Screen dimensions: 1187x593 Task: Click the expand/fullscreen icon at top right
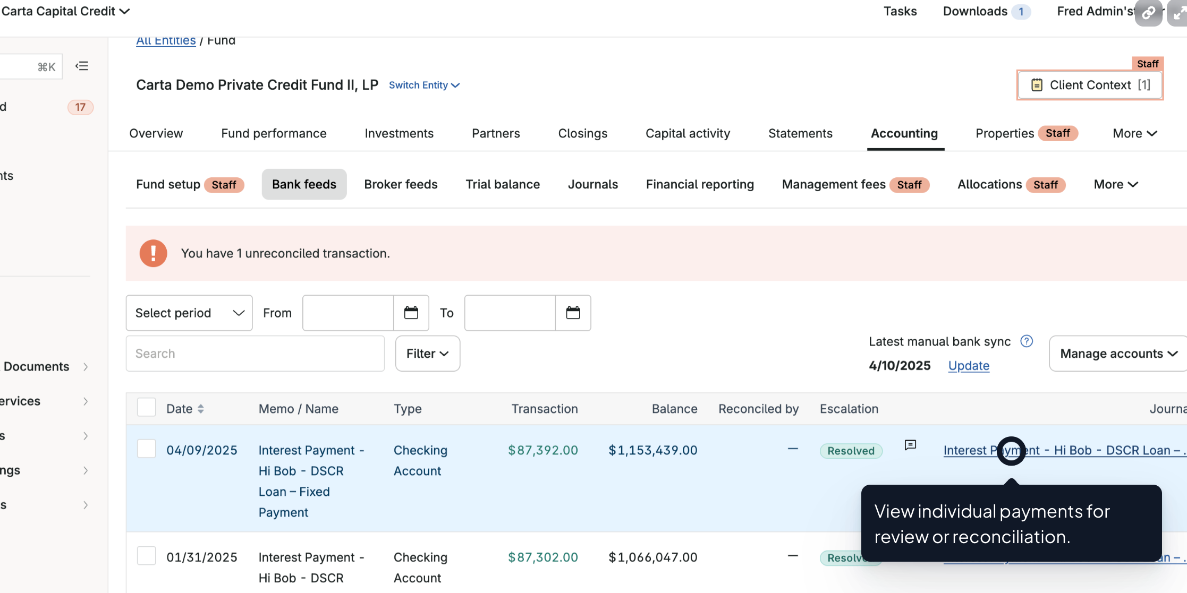[1178, 13]
